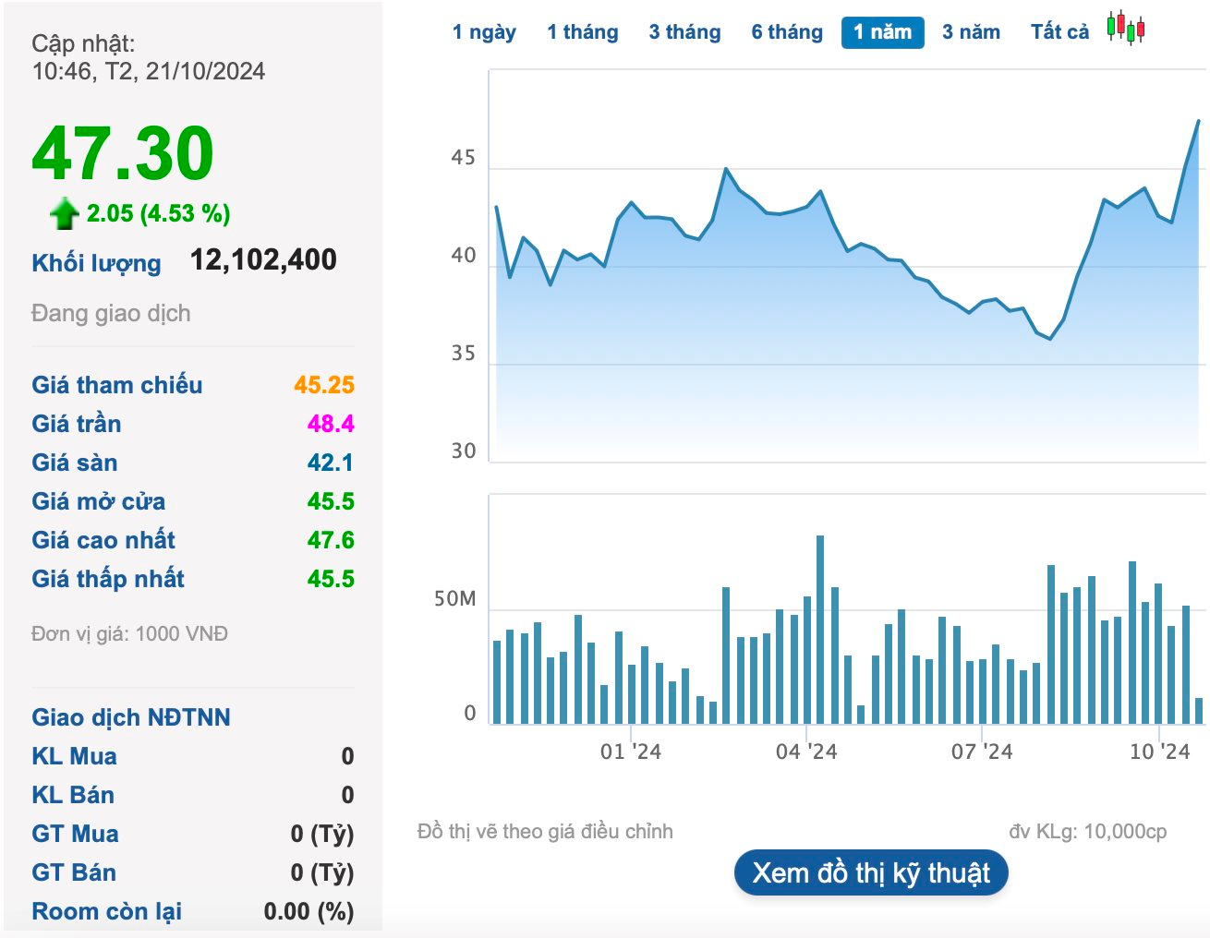
Task: Click the 45 price axis label
Action: coord(463,158)
